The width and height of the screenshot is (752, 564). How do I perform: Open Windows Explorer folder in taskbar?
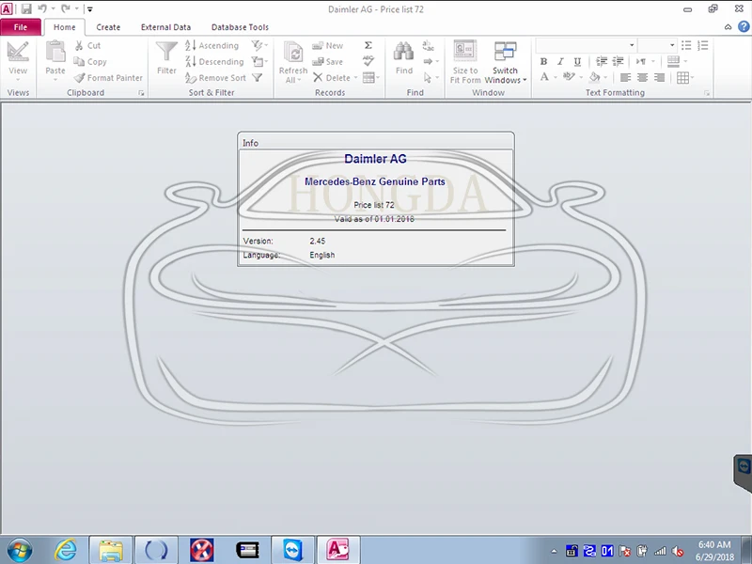click(x=110, y=550)
